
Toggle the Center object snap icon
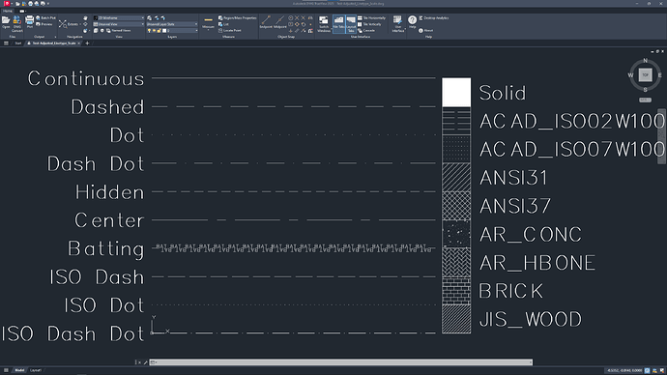[291, 17]
